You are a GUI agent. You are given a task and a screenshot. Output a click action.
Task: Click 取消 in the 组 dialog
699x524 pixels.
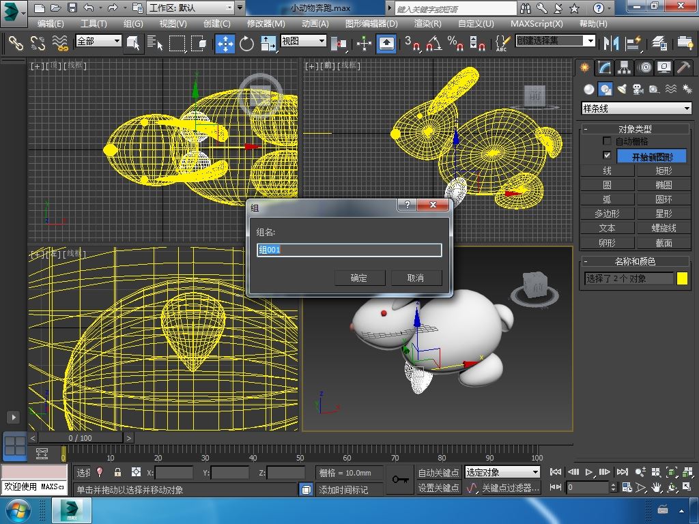[416, 278]
